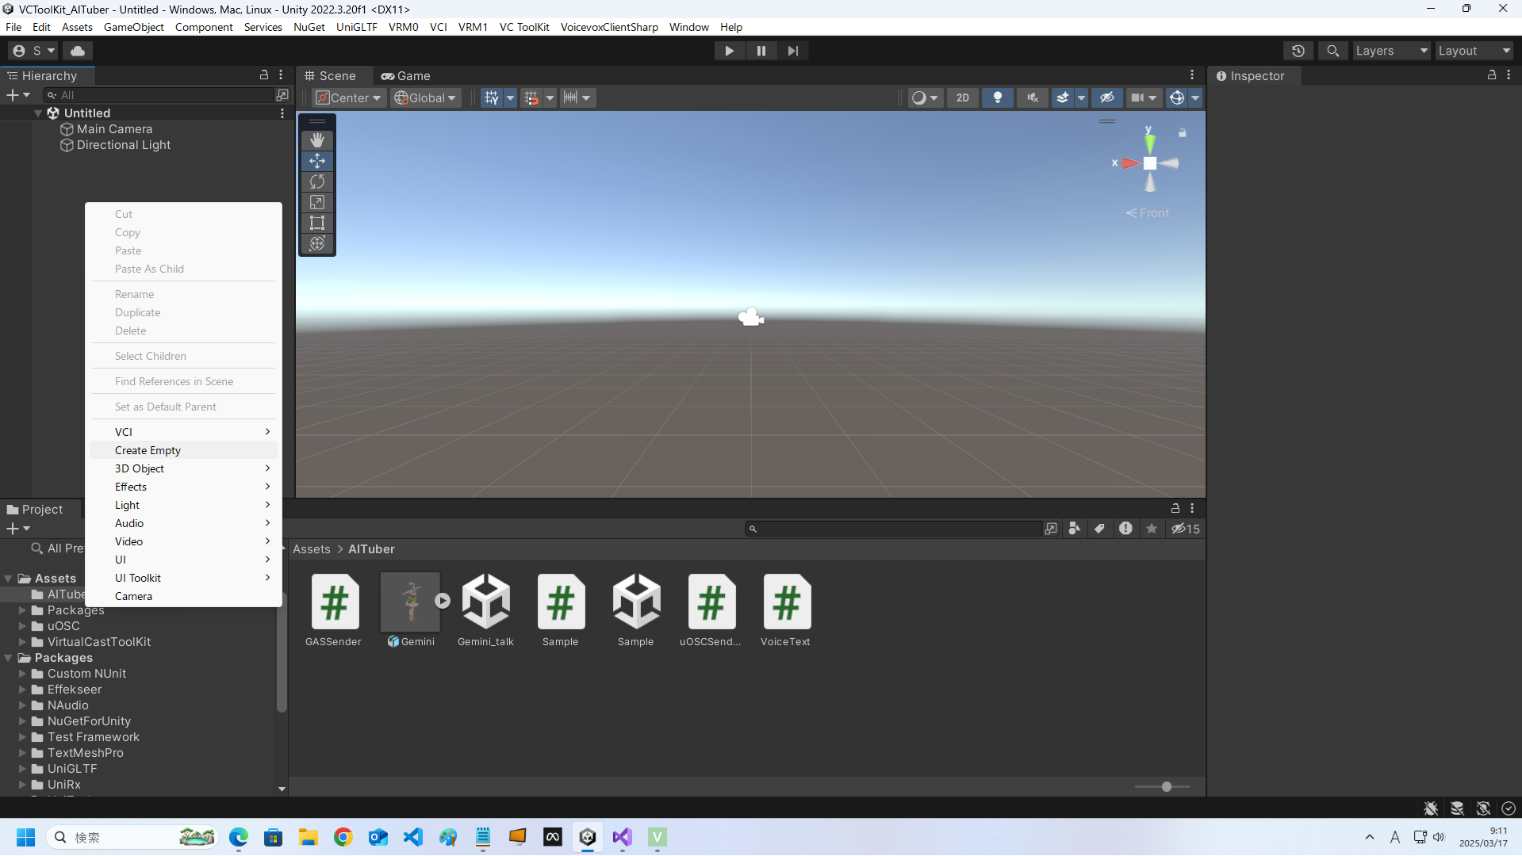The width and height of the screenshot is (1522, 856).
Task: Open the 3D Object submenu
Action: tap(183, 468)
